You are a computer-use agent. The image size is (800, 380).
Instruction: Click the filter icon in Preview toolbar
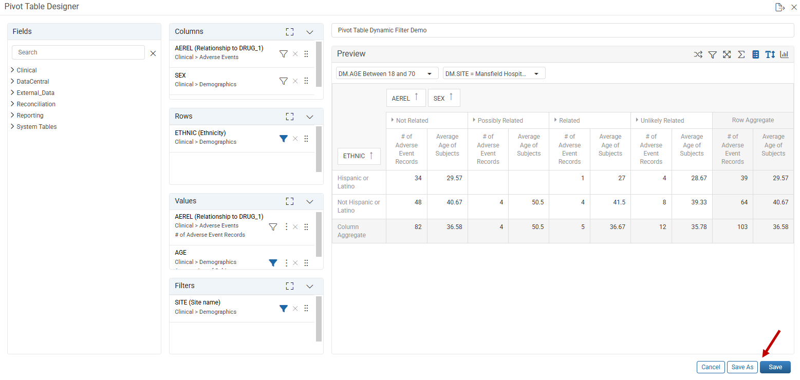(712, 54)
